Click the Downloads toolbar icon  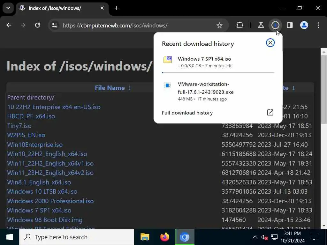point(275,26)
